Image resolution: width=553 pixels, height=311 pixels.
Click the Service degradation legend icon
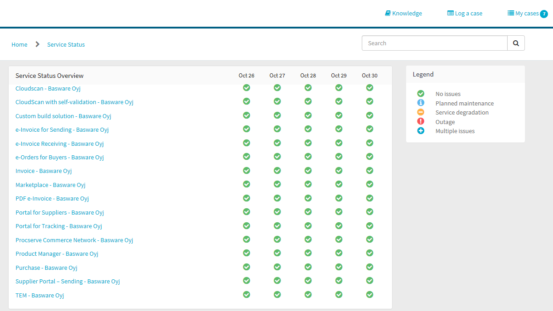[x=421, y=112]
